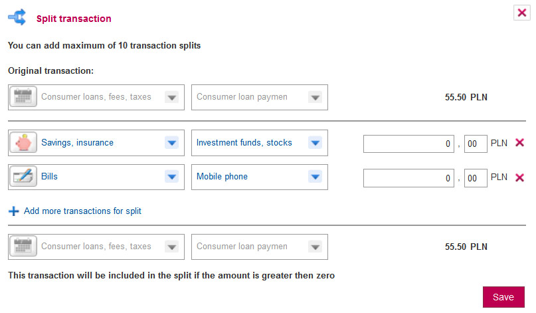Open the Bills category dropdown
The height and width of the screenshot is (313, 536).
click(171, 177)
